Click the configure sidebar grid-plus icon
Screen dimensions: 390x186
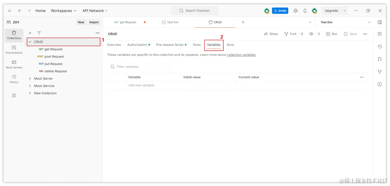pos(14,95)
